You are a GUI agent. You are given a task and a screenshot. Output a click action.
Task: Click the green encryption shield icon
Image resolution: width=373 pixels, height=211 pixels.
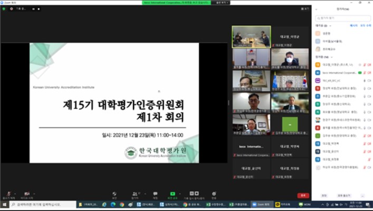4,9
